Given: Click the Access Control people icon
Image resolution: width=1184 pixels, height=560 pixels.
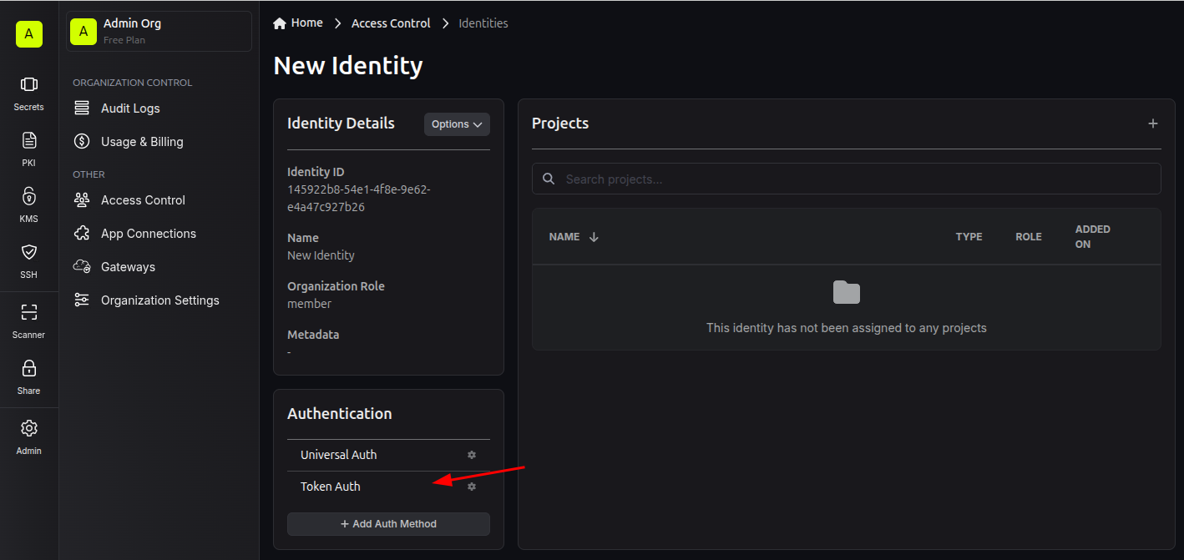Looking at the screenshot, I should pos(82,200).
